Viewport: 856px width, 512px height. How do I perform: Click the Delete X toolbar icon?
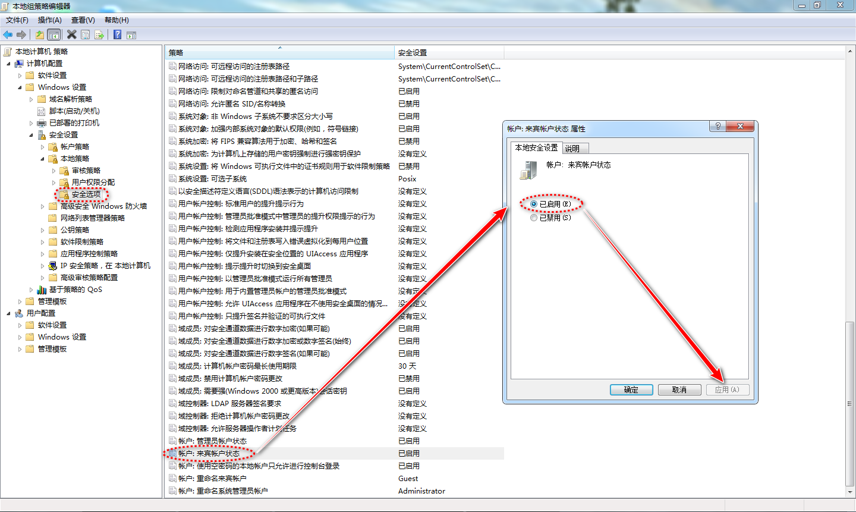71,34
